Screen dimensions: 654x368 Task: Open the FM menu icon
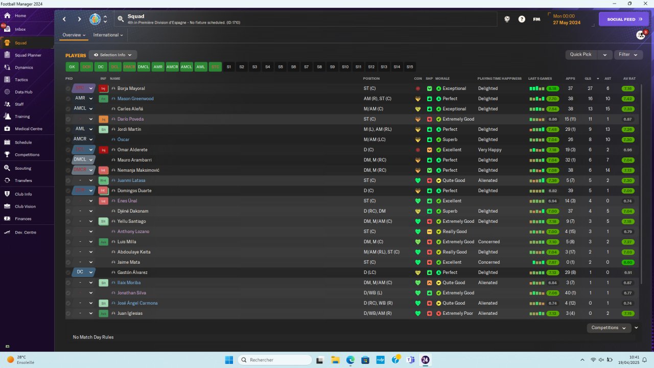536,19
